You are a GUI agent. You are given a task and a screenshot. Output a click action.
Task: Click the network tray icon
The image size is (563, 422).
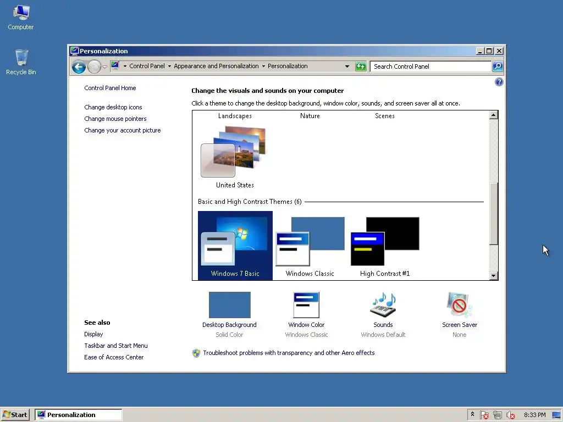point(497,415)
